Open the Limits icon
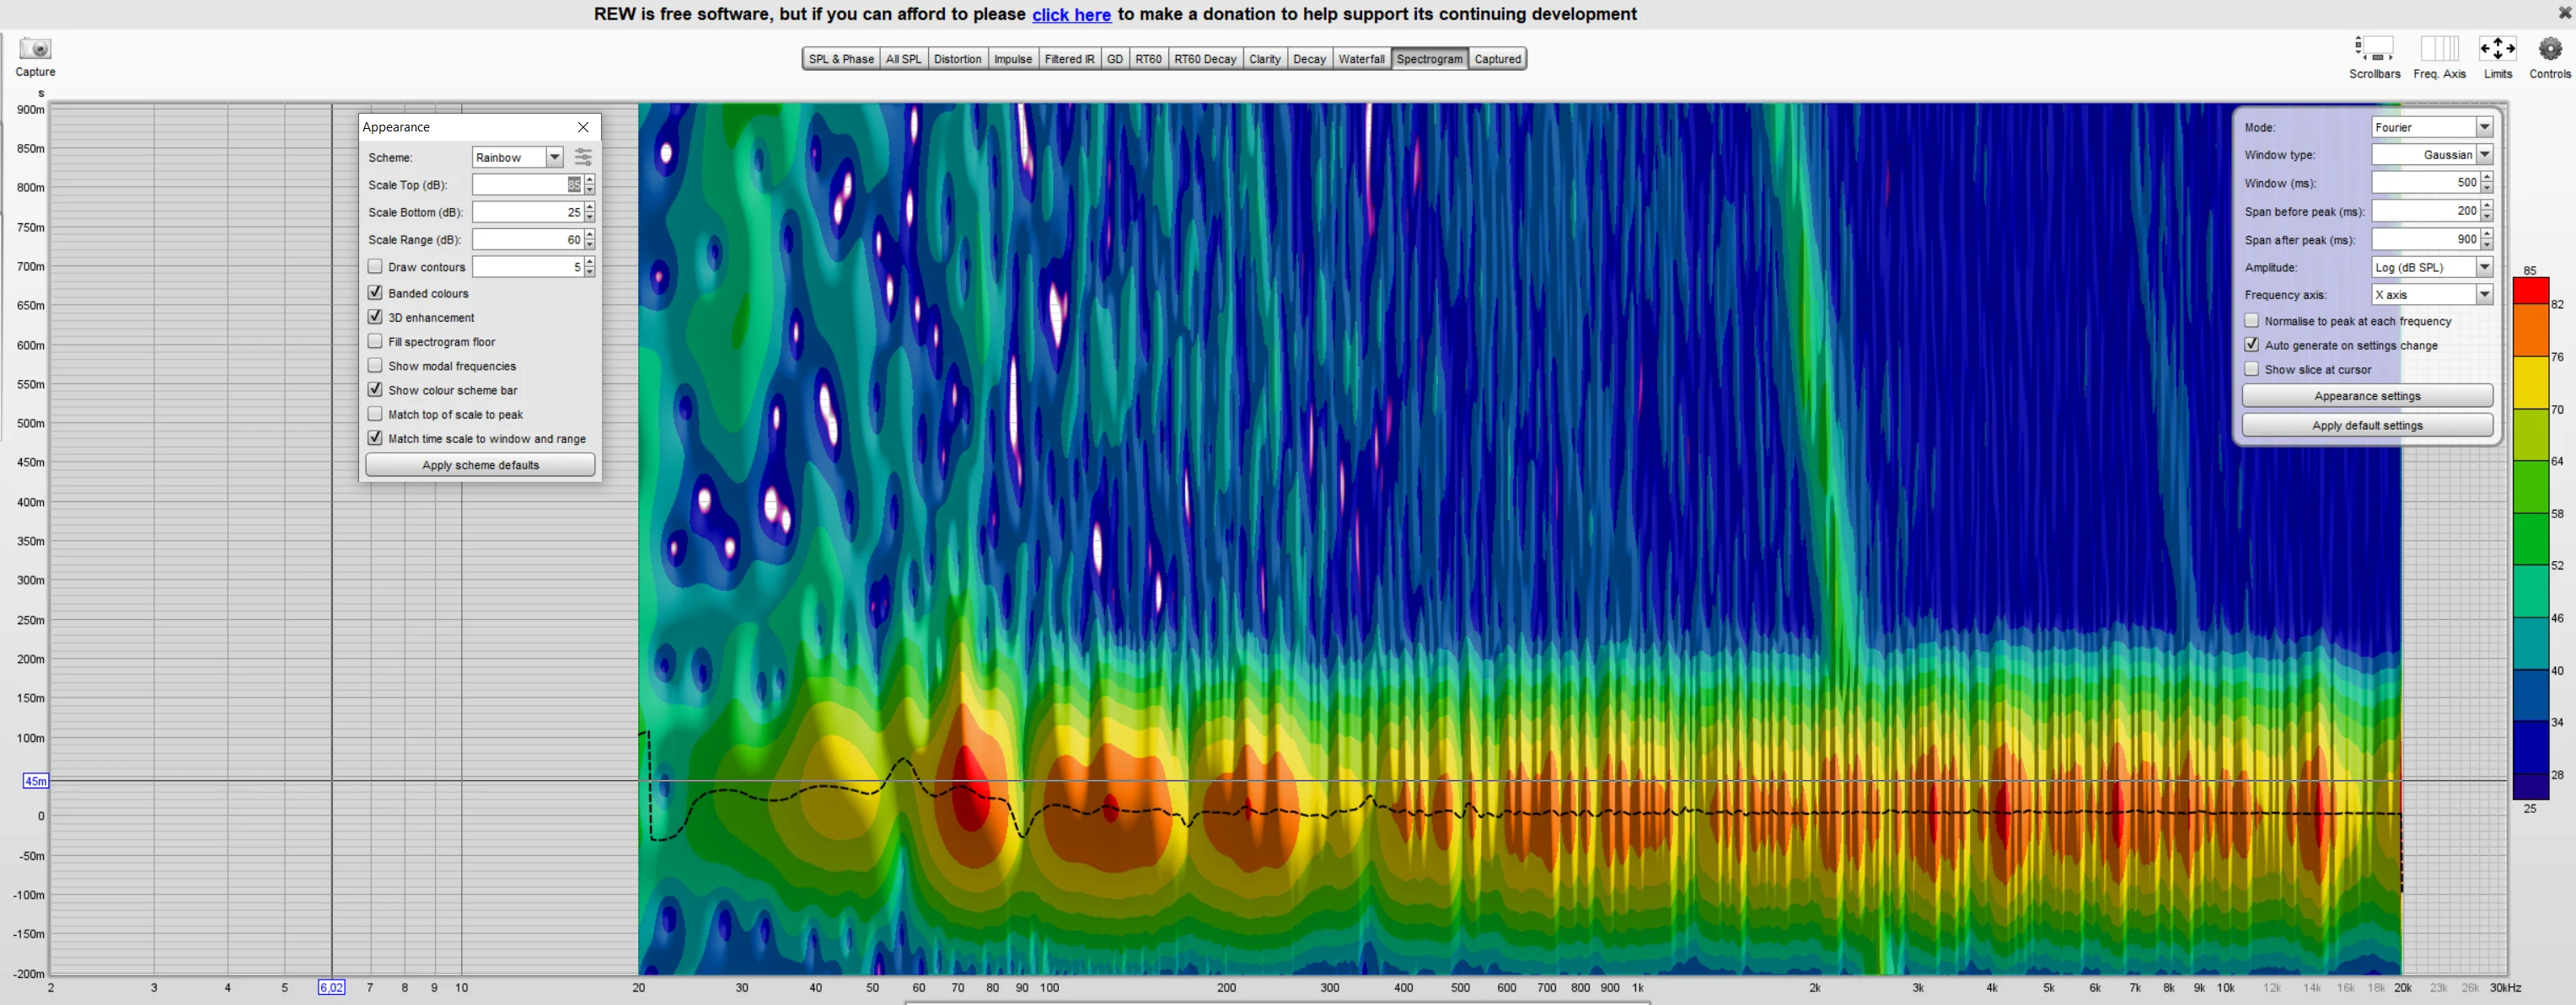2576x1005 pixels. 2497,49
